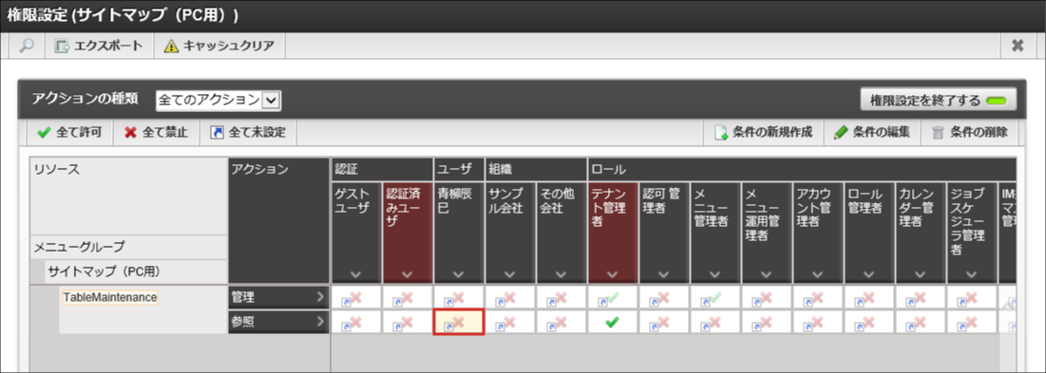Viewport: 1046px width, 373px height.
Task: Expand the ロール管理者 column chevron
Action: pos(868,273)
